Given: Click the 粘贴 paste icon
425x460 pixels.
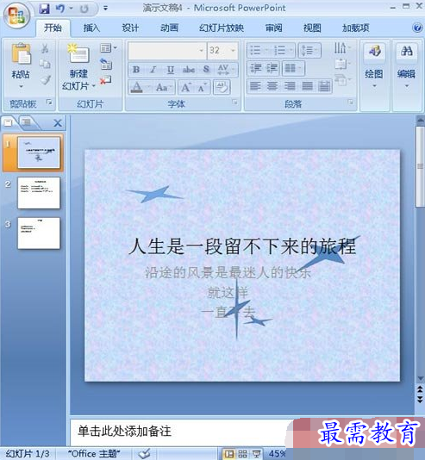Looking at the screenshot, I should (x=21, y=54).
